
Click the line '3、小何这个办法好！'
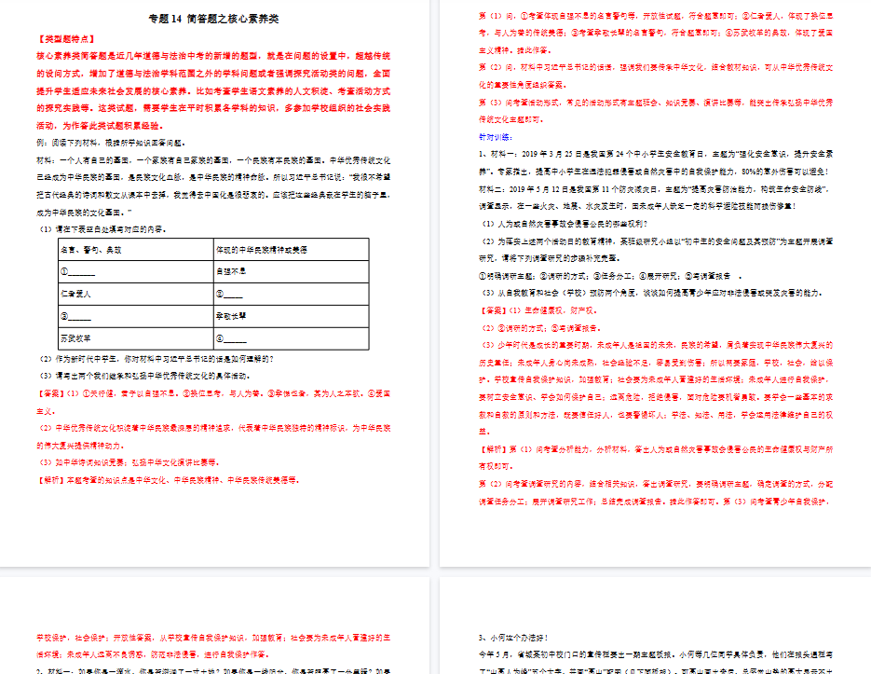click(513, 638)
